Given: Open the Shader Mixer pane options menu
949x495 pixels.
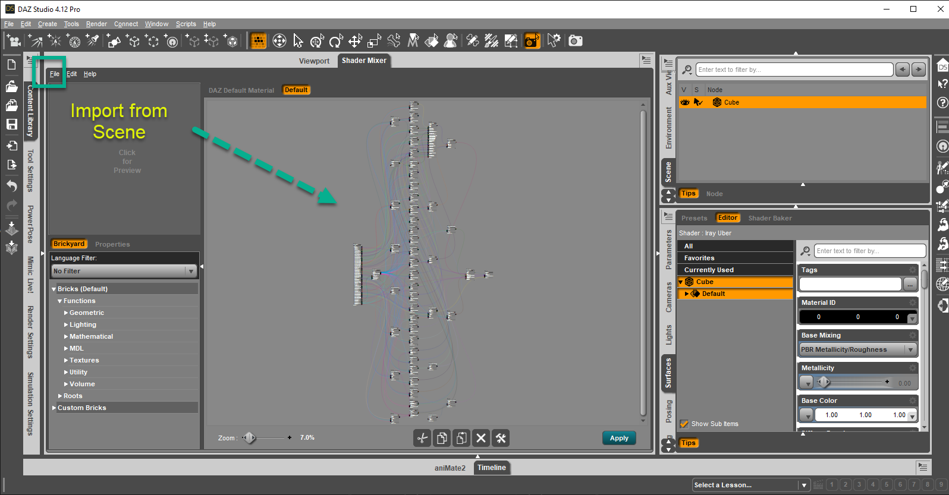Looking at the screenshot, I should pyautogui.click(x=646, y=60).
